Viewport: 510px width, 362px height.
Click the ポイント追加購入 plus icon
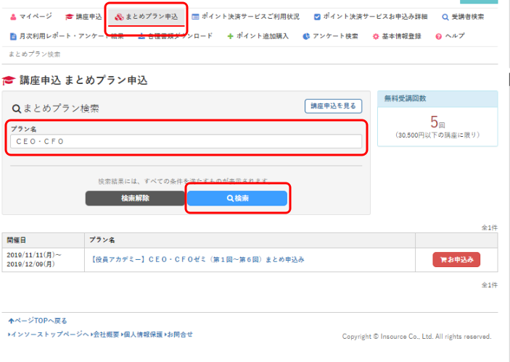(230, 35)
